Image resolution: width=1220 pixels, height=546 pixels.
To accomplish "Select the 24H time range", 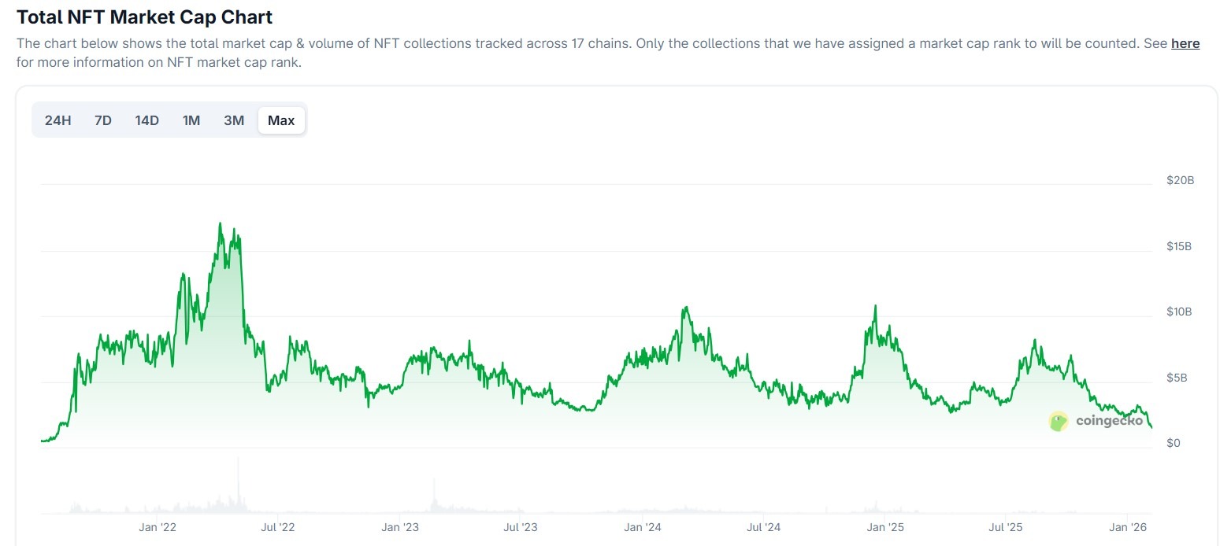I will [57, 120].
